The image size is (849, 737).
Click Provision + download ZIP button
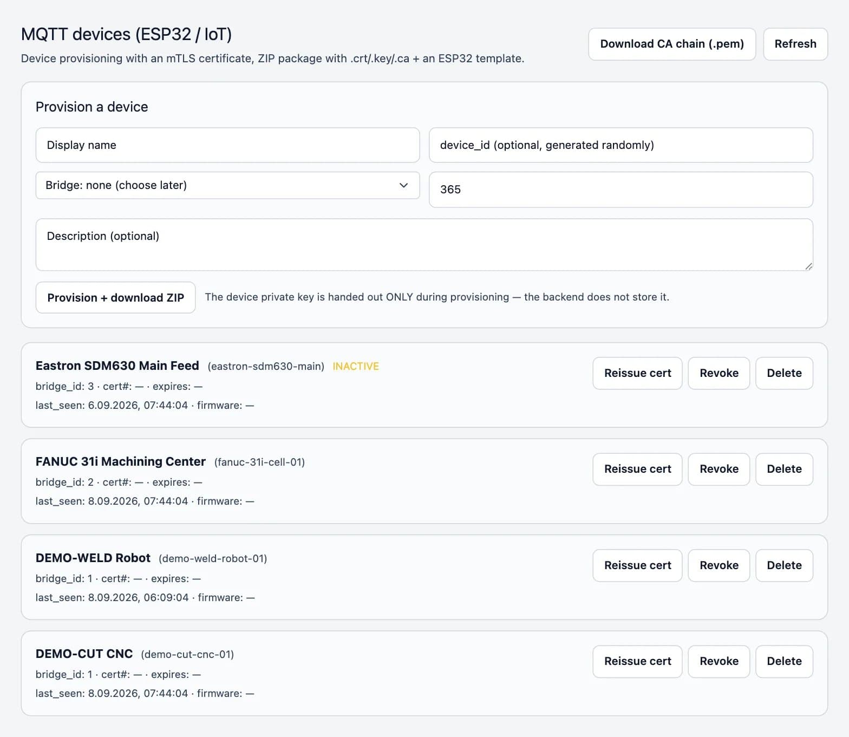(x=115, y=297)
